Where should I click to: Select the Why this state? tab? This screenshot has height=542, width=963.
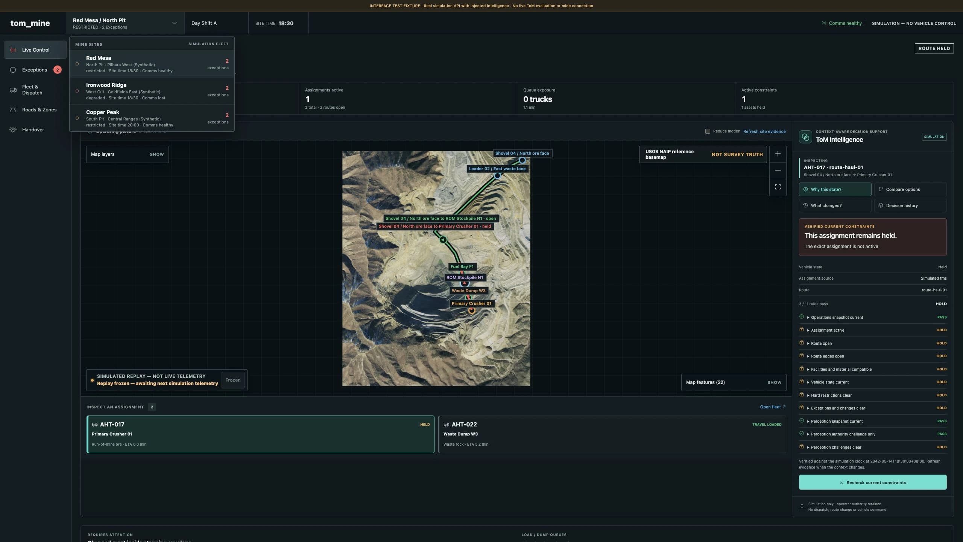tap(835, 189)
